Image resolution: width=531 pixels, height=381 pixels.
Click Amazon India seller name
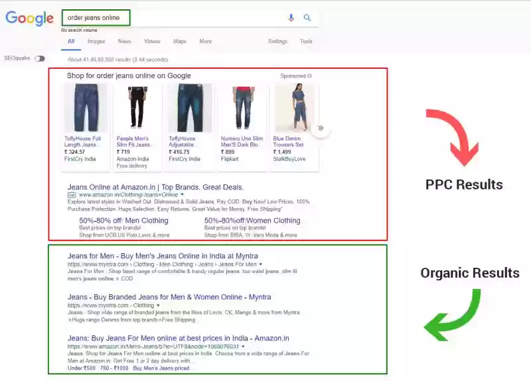tap(133, 159)
